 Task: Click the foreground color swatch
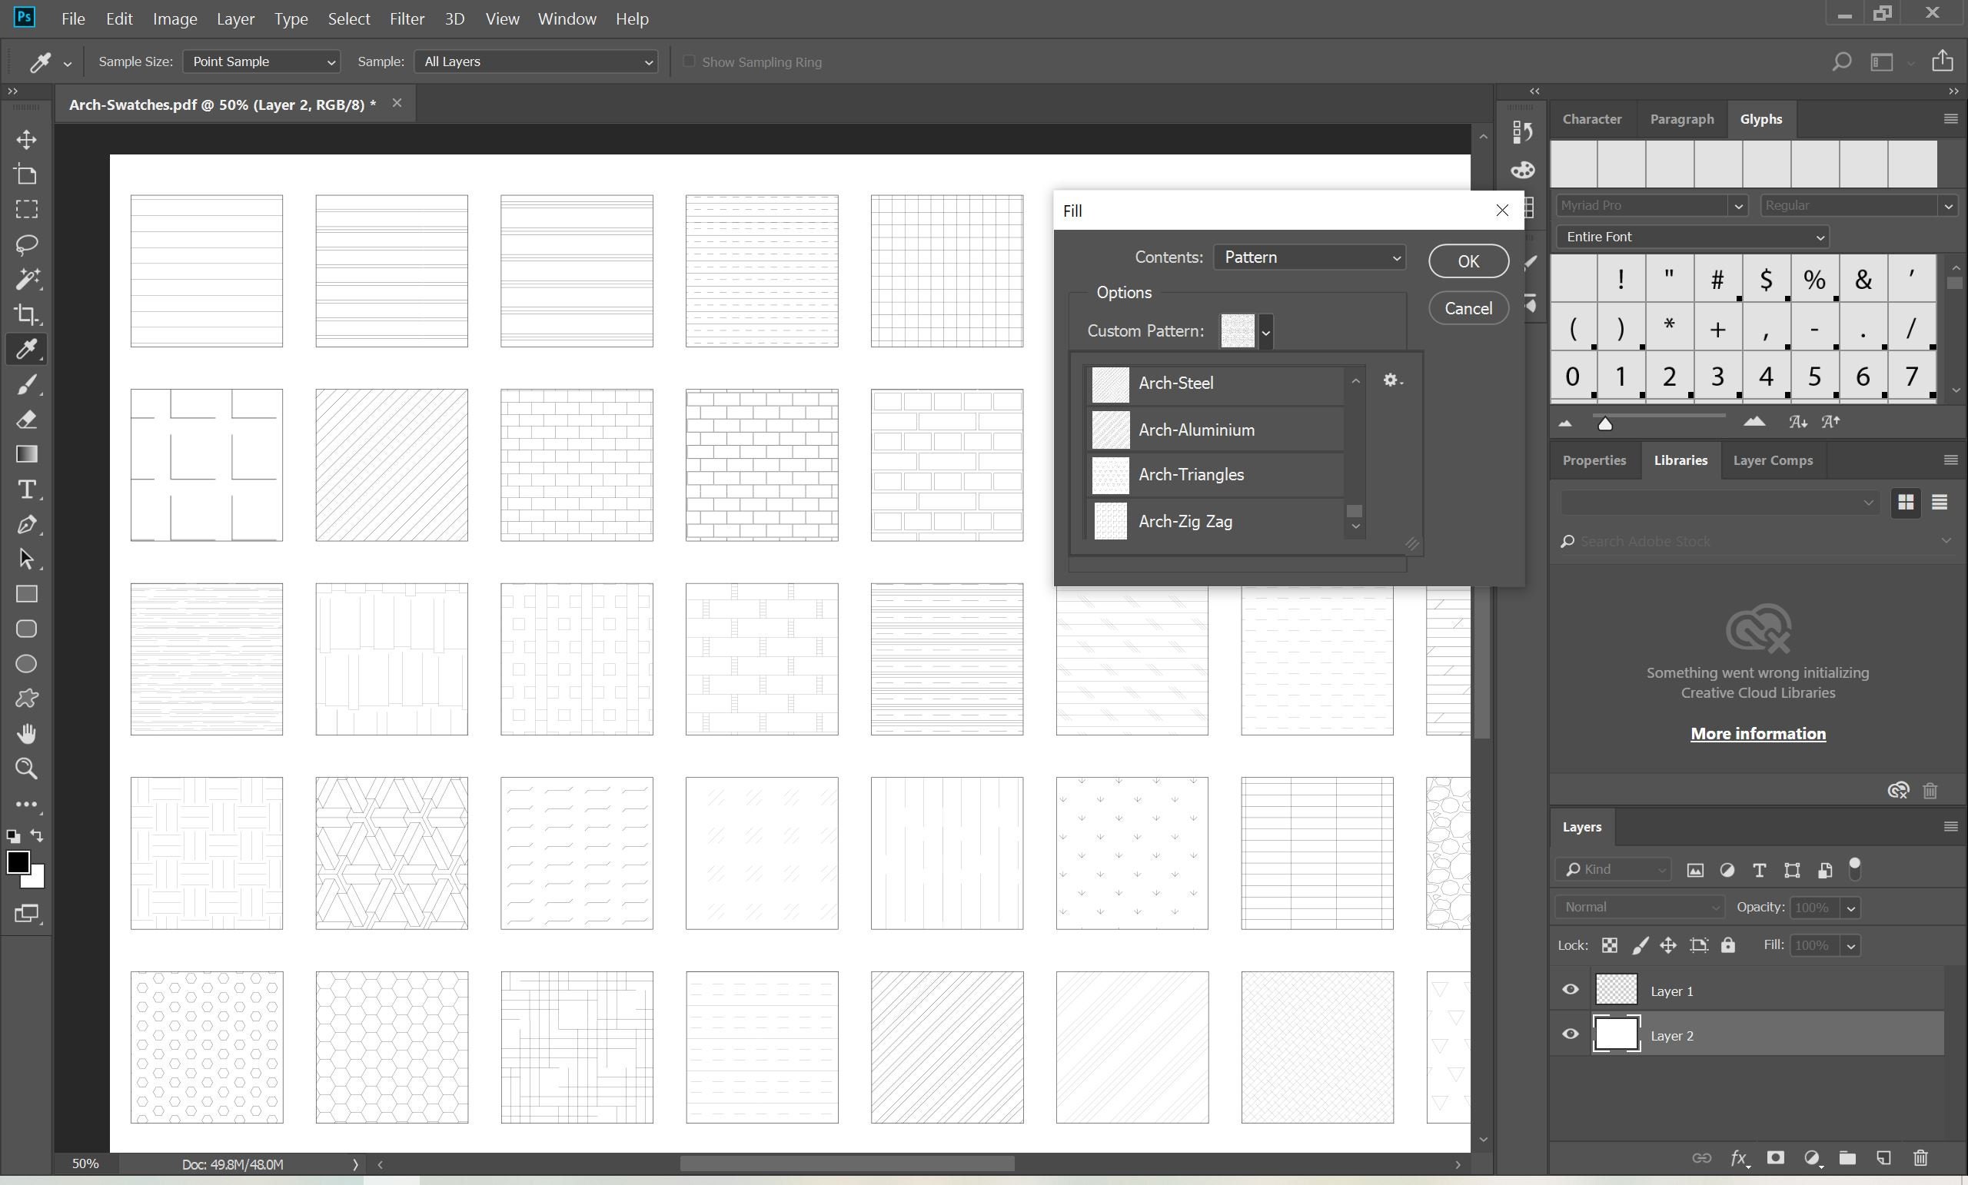coord(18,862)
